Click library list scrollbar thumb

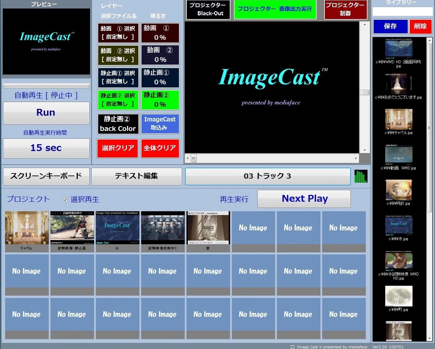[430, 128]
